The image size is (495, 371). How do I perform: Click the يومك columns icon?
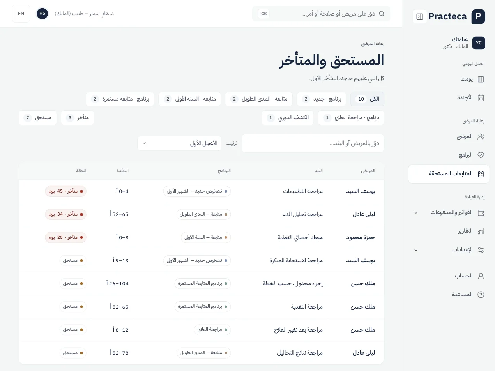pyautogui.click(x=481, y=79)
